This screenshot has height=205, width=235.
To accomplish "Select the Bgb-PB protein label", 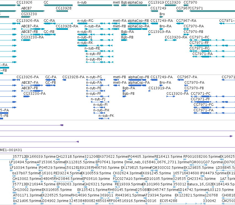I will [x=128, y=94].
